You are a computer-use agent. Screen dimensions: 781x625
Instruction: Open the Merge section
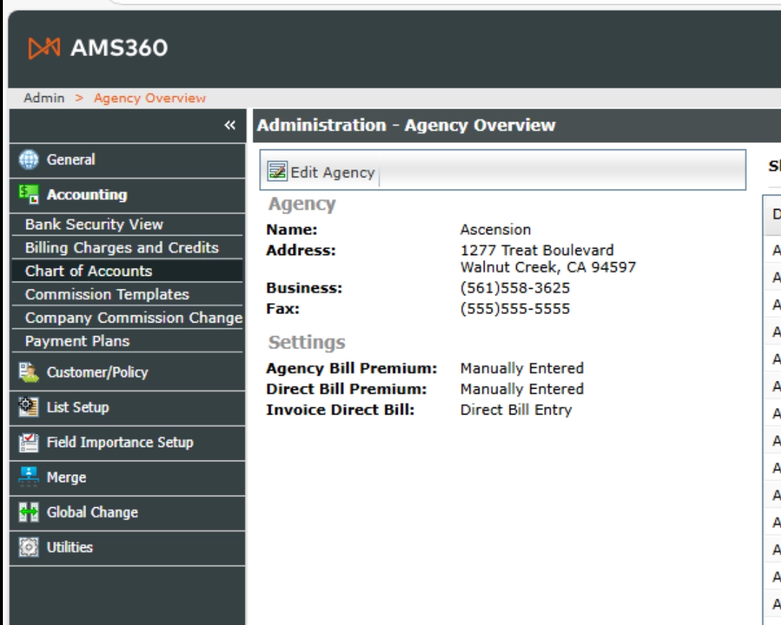click(x=128, y=478)
